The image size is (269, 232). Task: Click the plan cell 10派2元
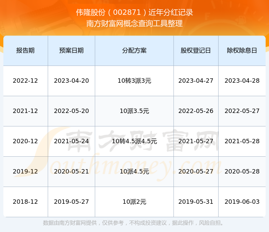pyautogui.click(x=134, y=201)
